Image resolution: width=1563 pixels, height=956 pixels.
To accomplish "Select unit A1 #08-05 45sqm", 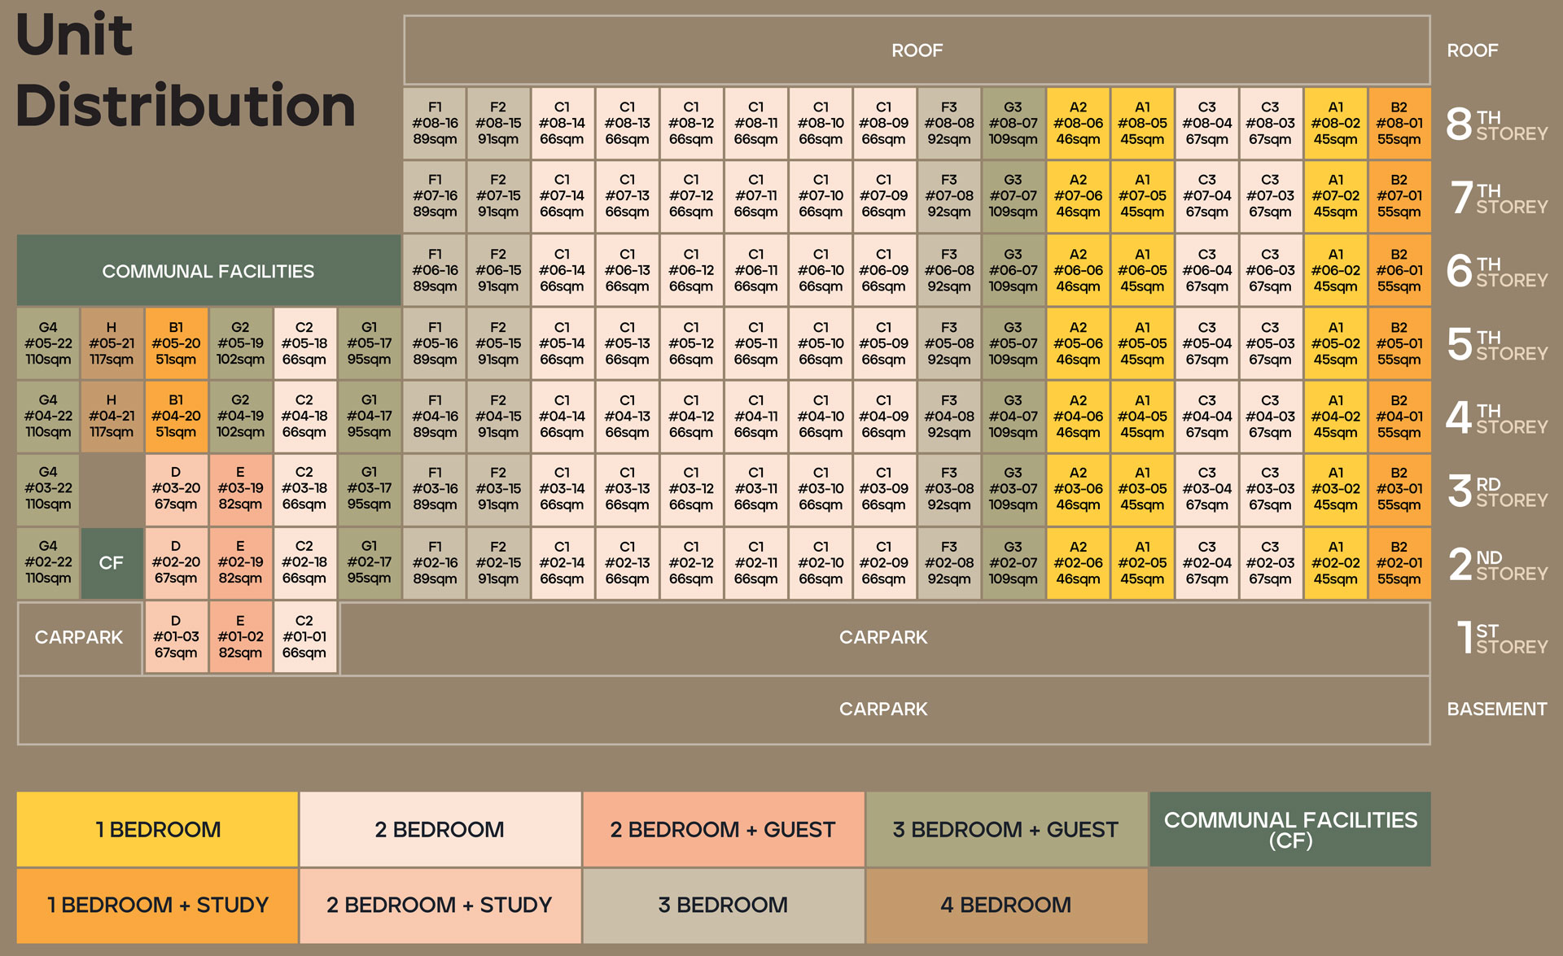I will point(1142,123).
